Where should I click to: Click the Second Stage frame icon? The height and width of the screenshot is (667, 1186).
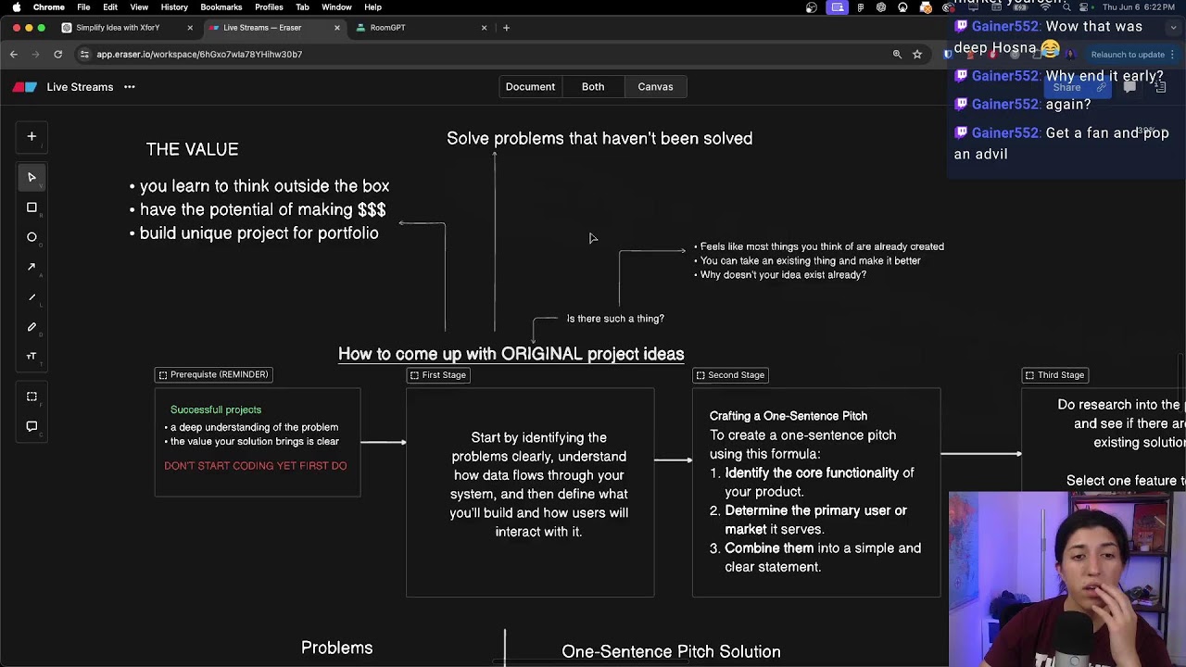point(700,375)
